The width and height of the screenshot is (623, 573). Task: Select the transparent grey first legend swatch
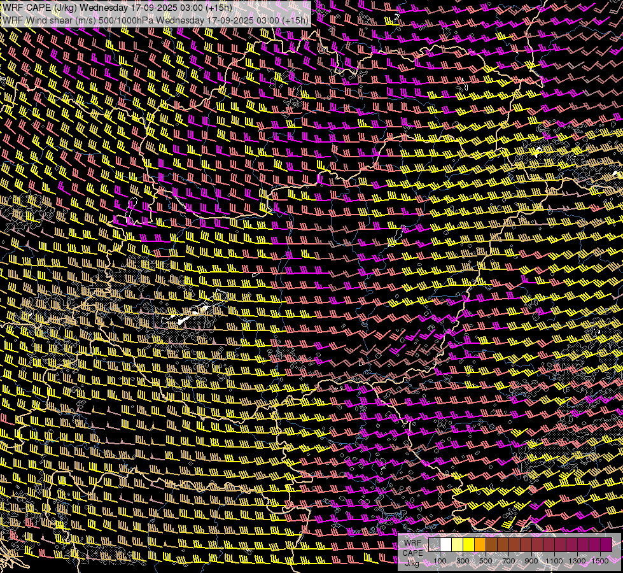point(434,544)
